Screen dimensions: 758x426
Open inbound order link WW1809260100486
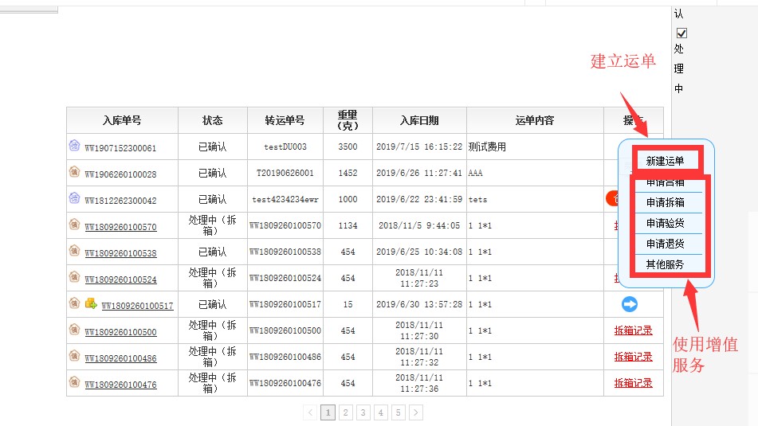121,358
